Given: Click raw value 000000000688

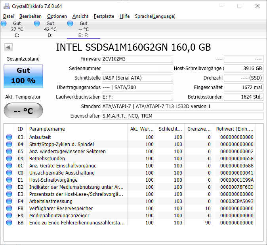Looking at the screenshot, I should [237, 166].
